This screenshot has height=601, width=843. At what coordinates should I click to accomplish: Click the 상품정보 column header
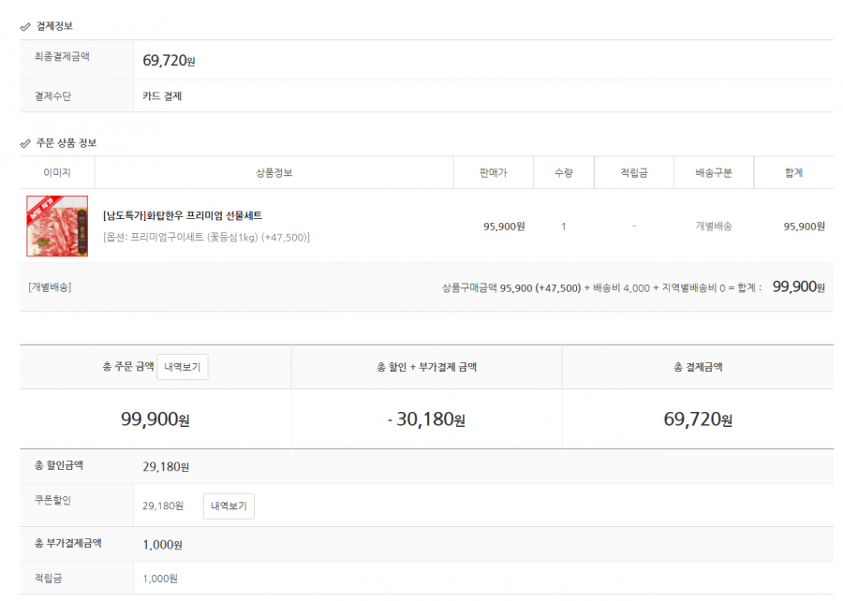(x=274, y=172)
